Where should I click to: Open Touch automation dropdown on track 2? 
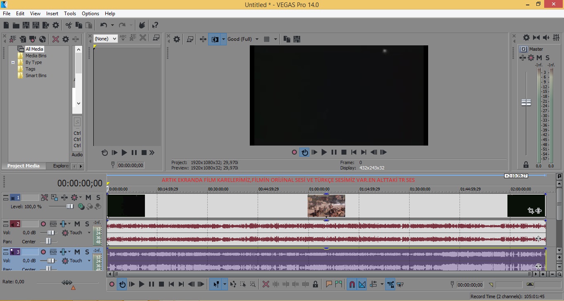pyautogui.click(x=89, y=233)
